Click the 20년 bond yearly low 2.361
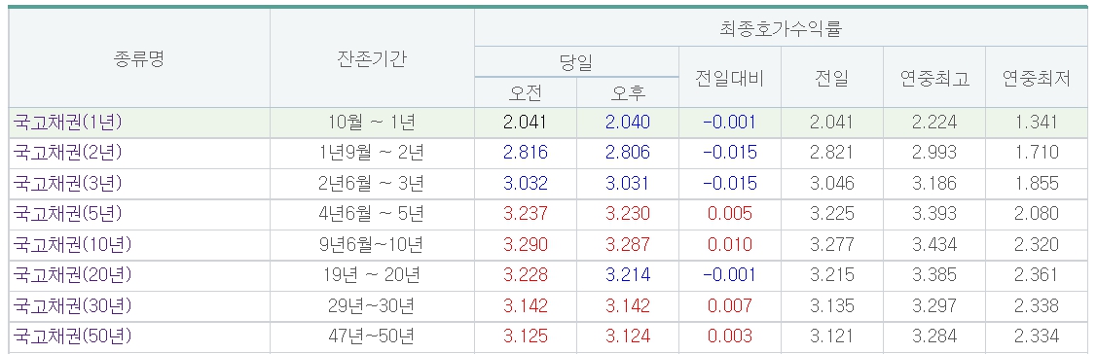 1037,275
